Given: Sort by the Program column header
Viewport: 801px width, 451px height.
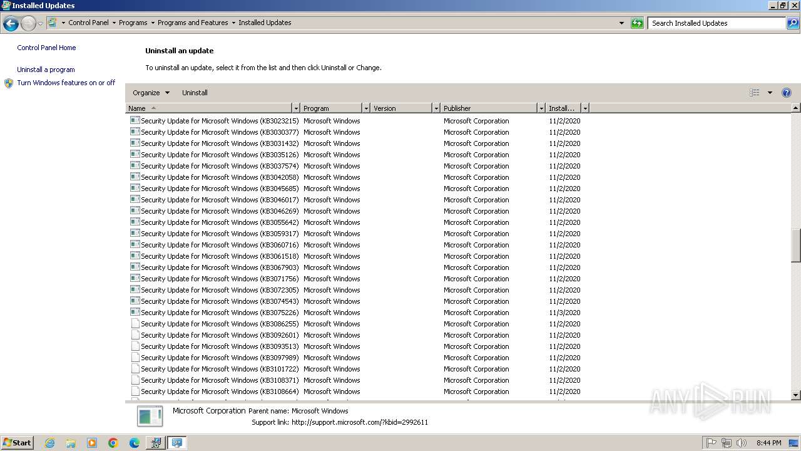Looking at the screenshot, I should coord(332,108).
